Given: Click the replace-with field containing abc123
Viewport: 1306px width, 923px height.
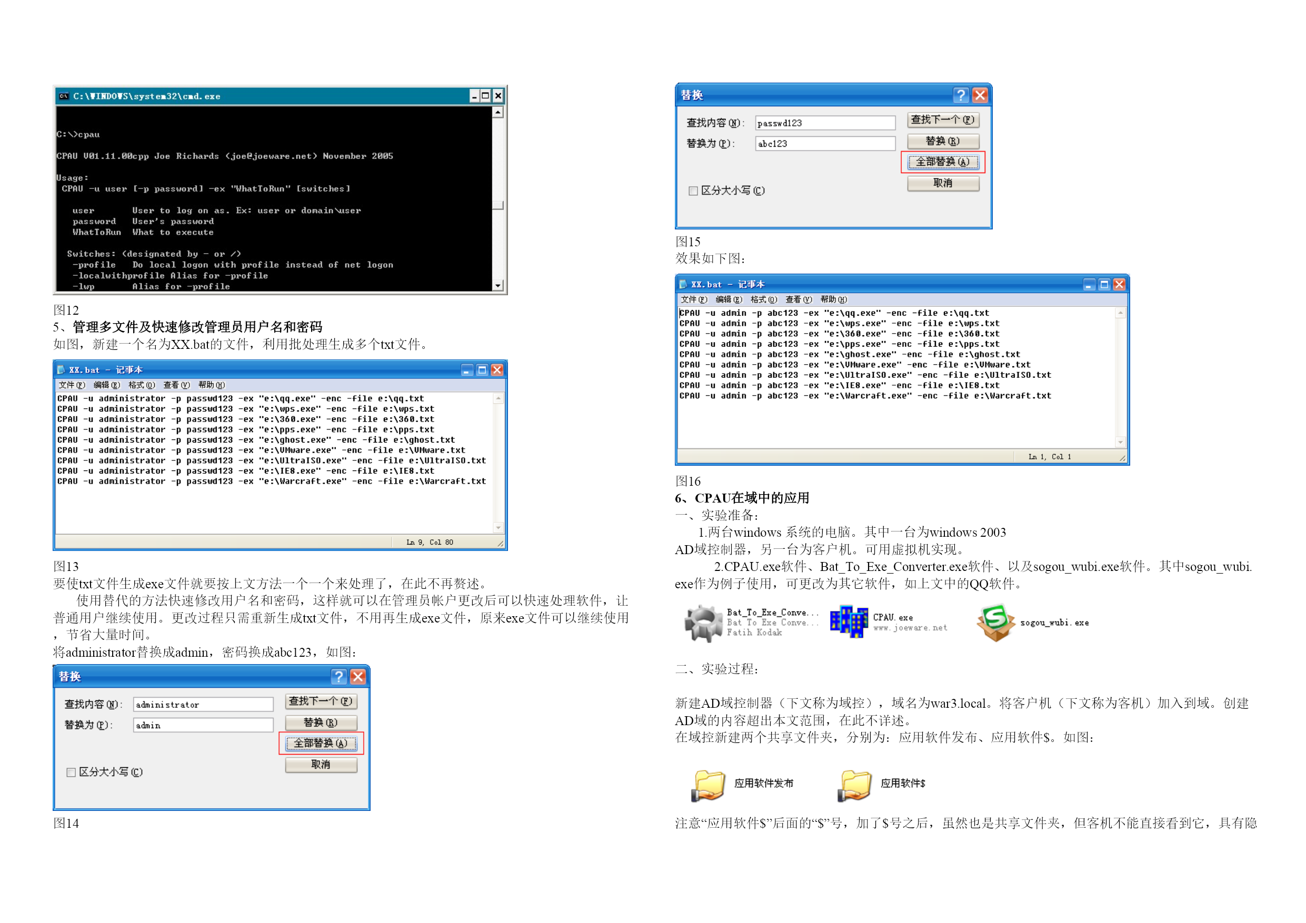Looking at the screenshot, I should [825, 144].
